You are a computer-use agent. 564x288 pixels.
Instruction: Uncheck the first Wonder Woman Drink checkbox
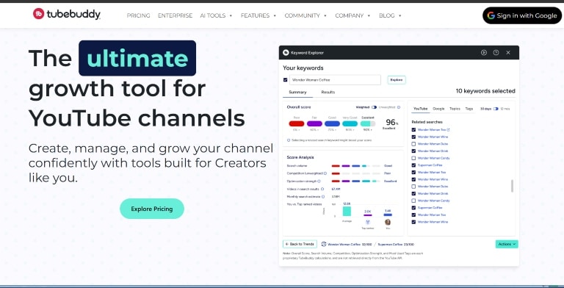(x=413, y=151)
